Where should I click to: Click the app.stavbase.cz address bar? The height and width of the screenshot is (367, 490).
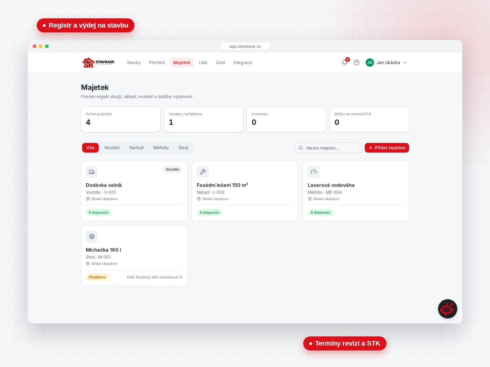(245, 46)
